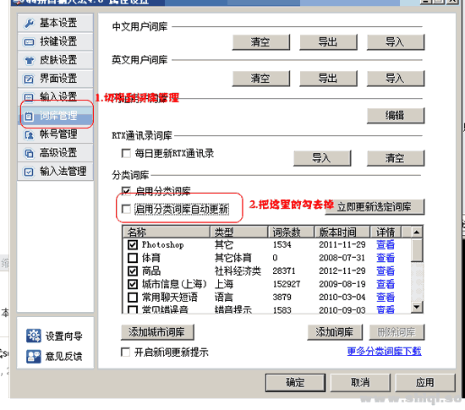Switch to 词库管理 section
The image size is (465, 410).
tap(56, 116)
